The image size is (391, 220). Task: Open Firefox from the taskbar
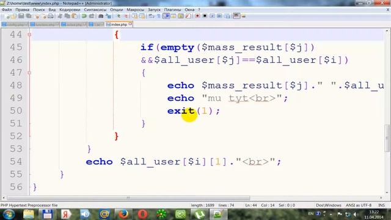point(123,215)
